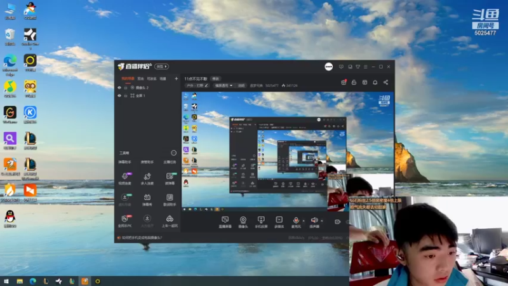Open the 上车一起玩 car tool
The width and height of the screenshot is (508, 286).
[x=170, y=221]
